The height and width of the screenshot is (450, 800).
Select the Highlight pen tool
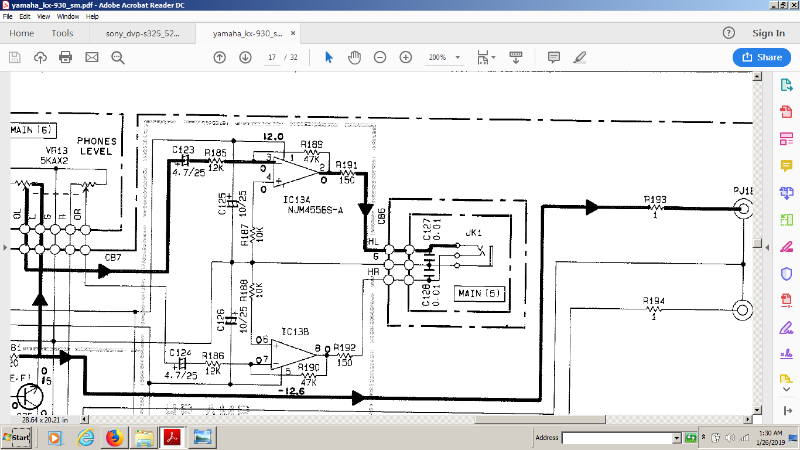(x=580, y=57)
